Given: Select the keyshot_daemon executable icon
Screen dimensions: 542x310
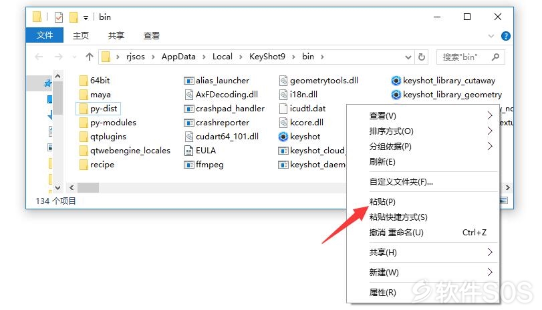Looking at the screenshot, I should 283,165.
